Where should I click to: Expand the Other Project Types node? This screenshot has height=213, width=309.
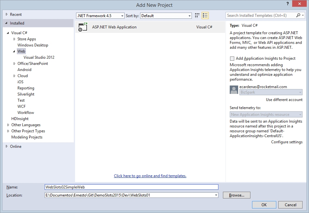[8, 131]
